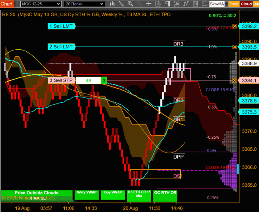Screen dimensions: 259x212
Task: Click the orange T<>K button
Action: pos(234,4)
